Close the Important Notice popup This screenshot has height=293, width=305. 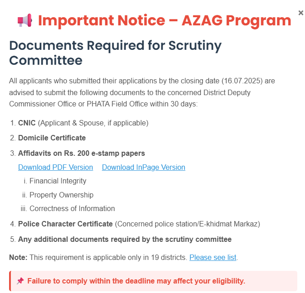pos(300,13)
